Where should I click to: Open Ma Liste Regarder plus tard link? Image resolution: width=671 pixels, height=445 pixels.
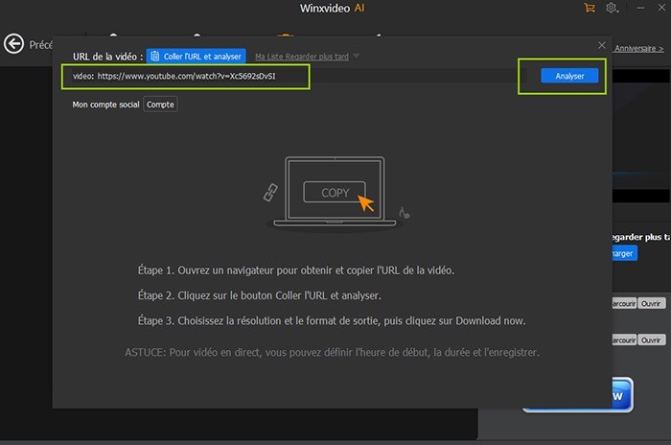302,57
